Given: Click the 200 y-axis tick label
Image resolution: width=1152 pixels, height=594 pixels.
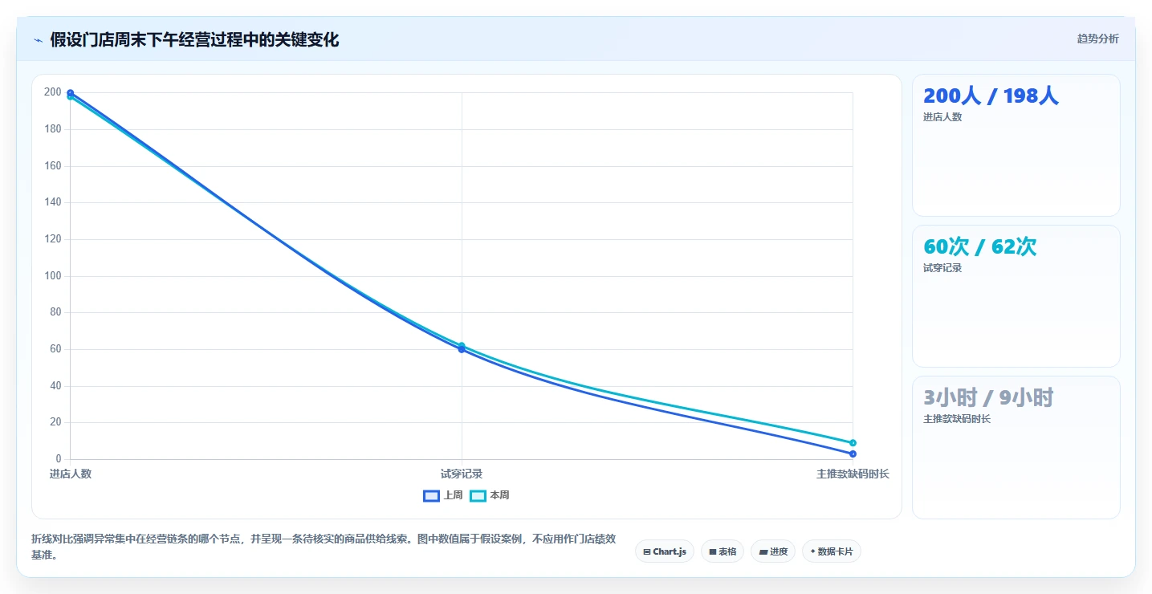Looking at the screenshot, I should pos(53,92).
